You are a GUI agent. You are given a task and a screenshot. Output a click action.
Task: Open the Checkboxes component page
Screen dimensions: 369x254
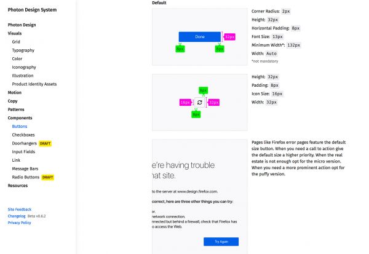pyautogui.click(x=25, y=135)
